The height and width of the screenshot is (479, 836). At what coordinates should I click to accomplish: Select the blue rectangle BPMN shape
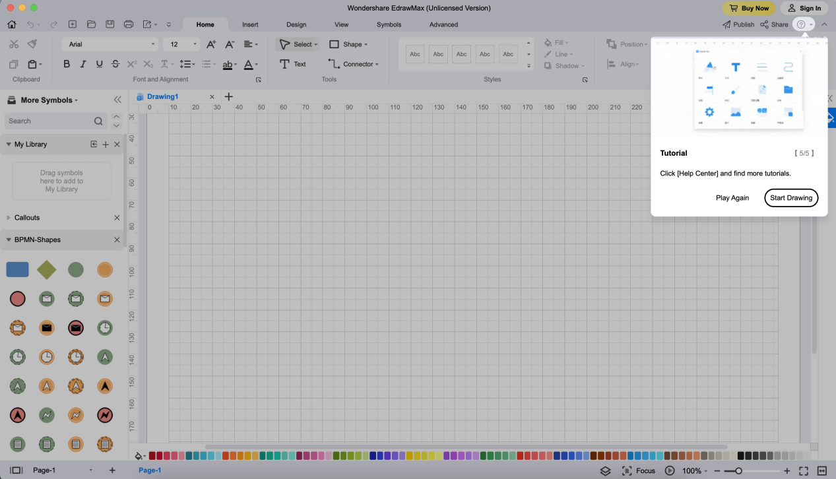click(x=17, y=269)
